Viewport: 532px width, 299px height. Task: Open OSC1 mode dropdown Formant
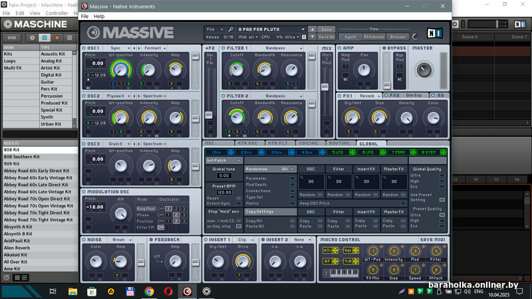coord(155,48)
